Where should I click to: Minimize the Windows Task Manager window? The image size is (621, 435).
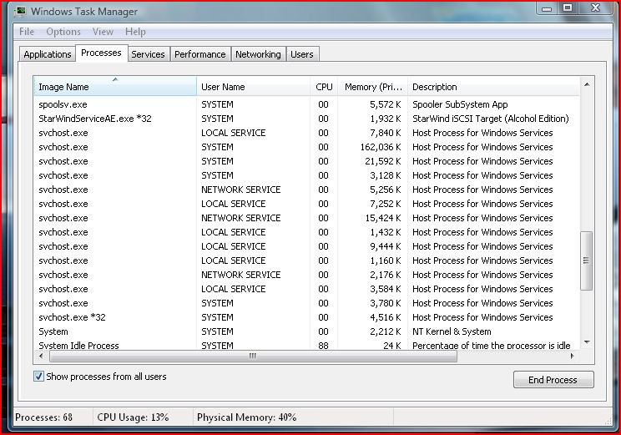547,8
